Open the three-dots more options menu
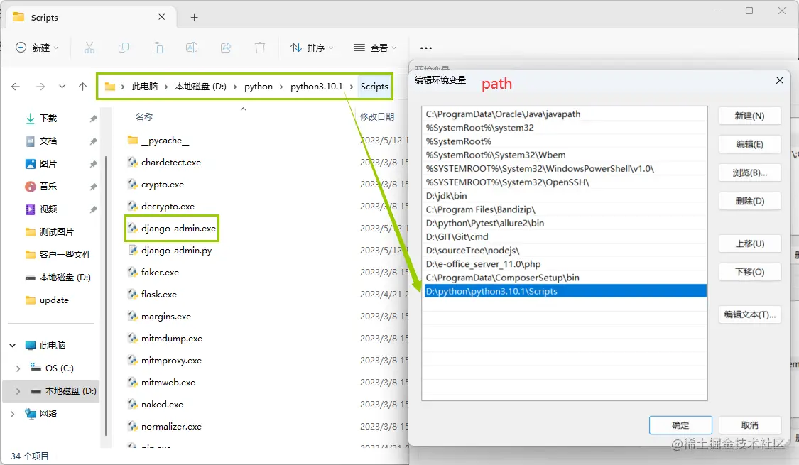Viewport: 799px width, 465px height. [426, 48]
